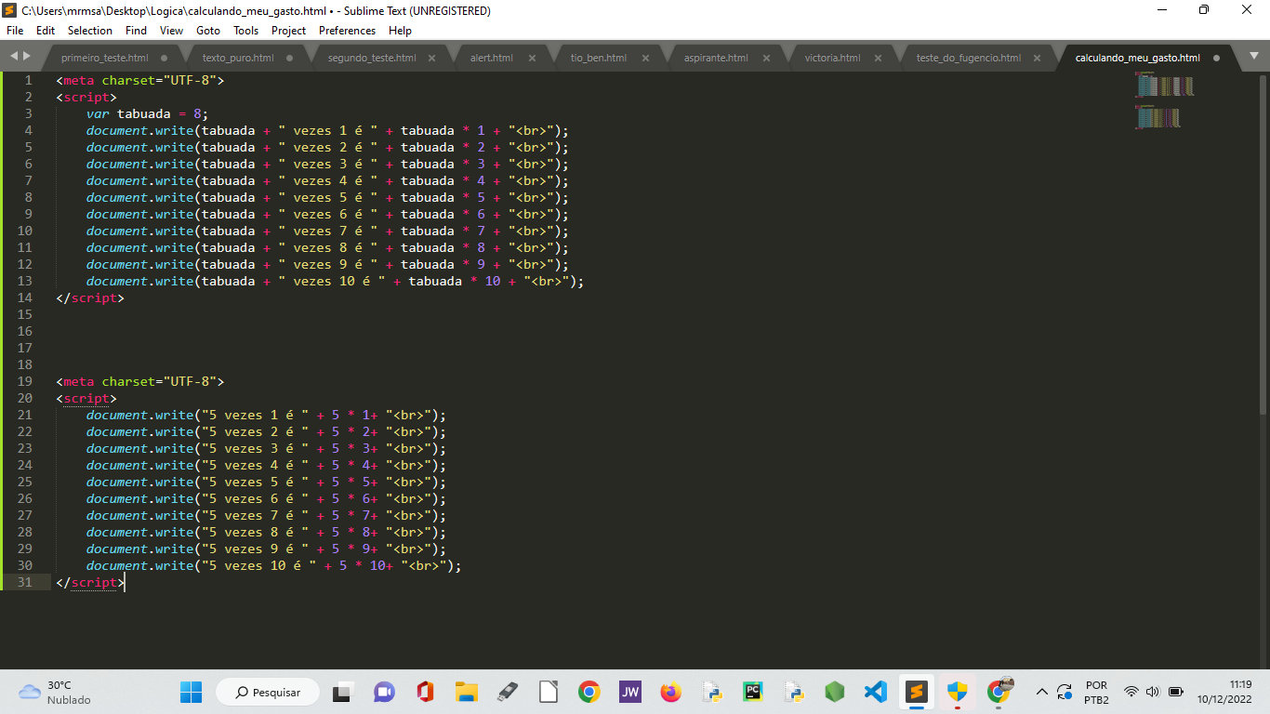Switch to alert.html tab
The height and width of the screenshot is (714, 1270).
491,58
